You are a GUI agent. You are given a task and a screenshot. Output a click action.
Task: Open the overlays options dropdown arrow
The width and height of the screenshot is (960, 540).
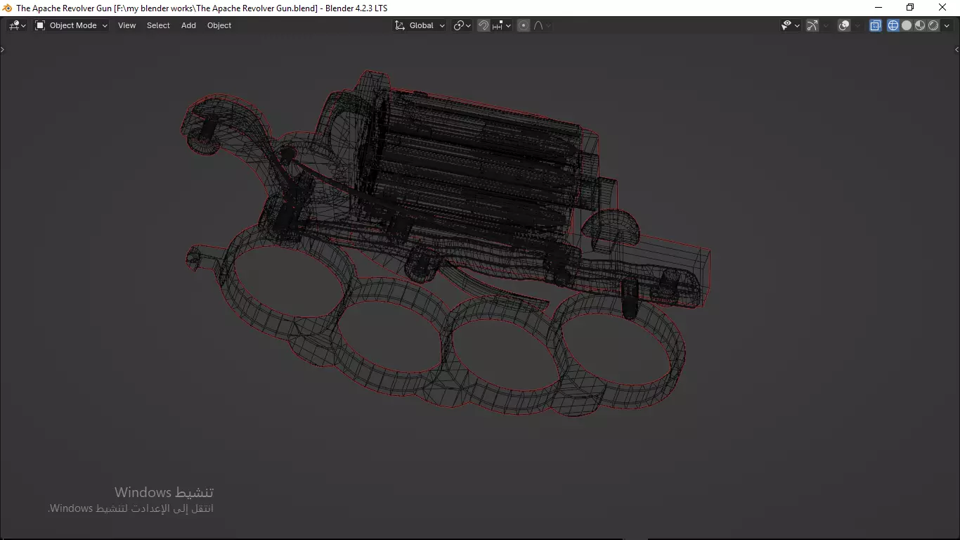click(x=857, y=25)
